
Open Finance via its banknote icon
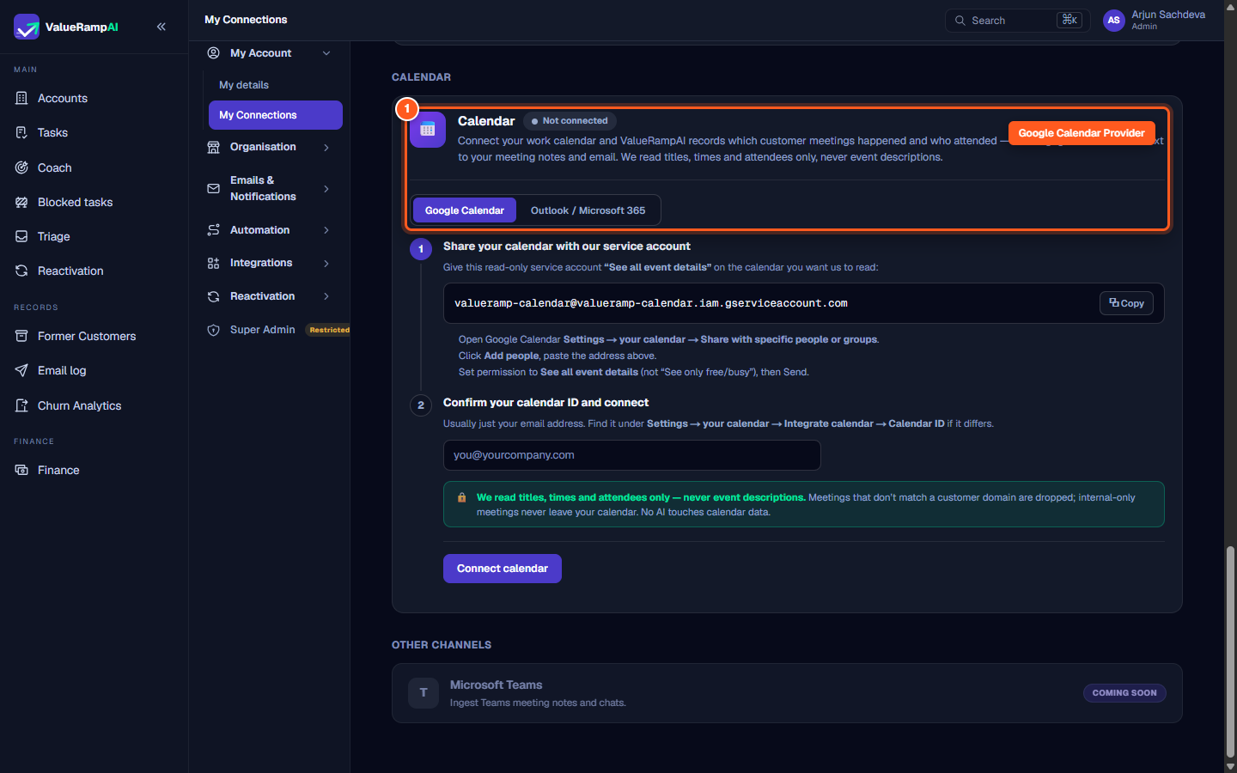(21, 470)
